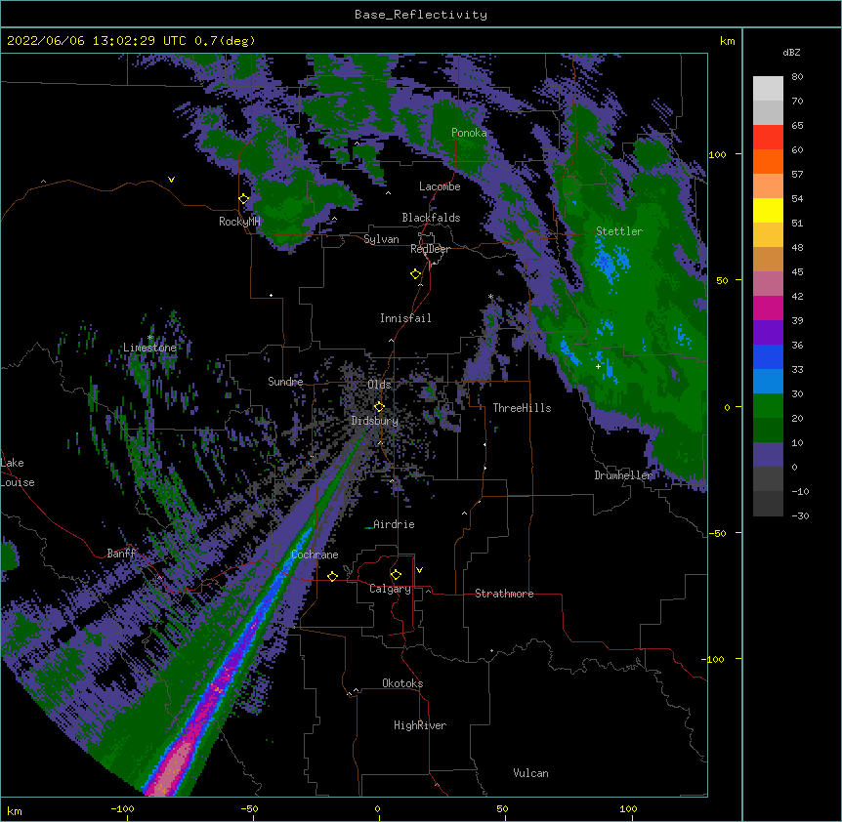This screenshot has width=842, height=822.
Task: Pick the light gray 70-80 dBZ legend swatch
Action: 768,89
